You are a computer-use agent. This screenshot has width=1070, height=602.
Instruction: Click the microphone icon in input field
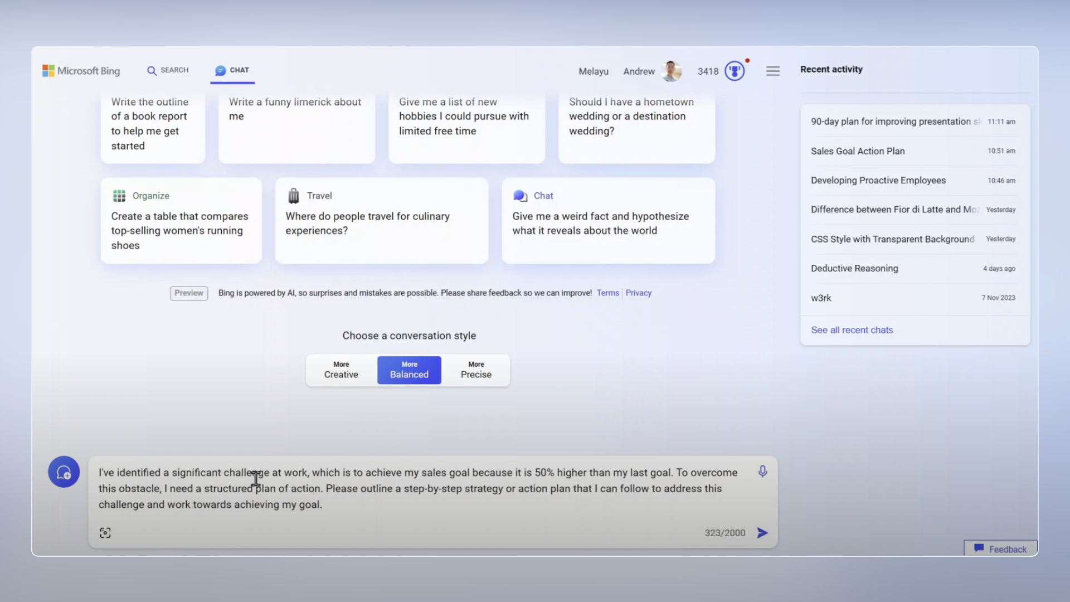tap(762, 471)
